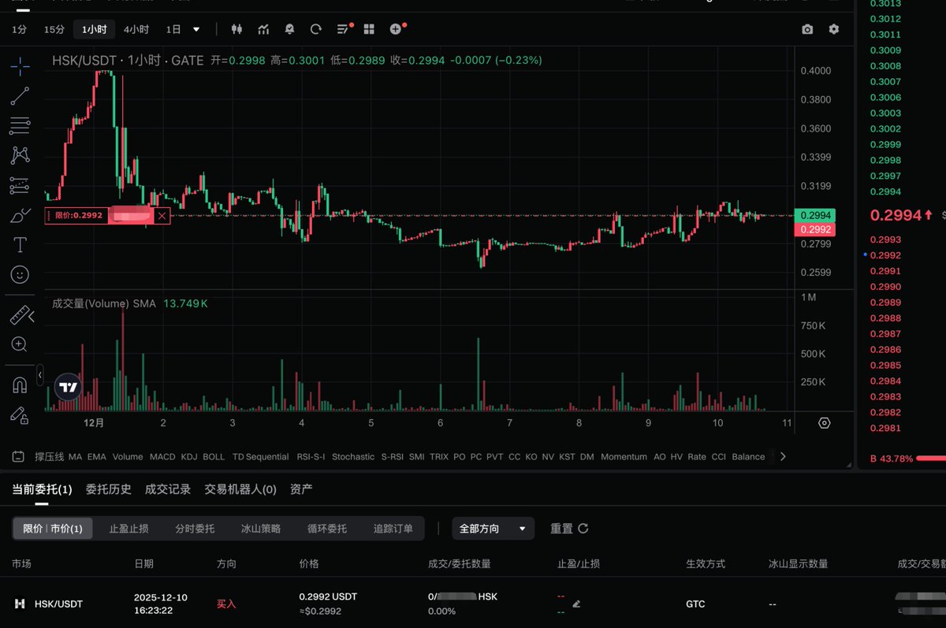Switch to 1分 timeframe
This screenshot has width=946, height=628.
pos(19,29)
